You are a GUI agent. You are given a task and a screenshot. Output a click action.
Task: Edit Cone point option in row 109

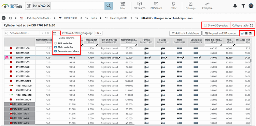pyautogui.click(x=200, y=58)
